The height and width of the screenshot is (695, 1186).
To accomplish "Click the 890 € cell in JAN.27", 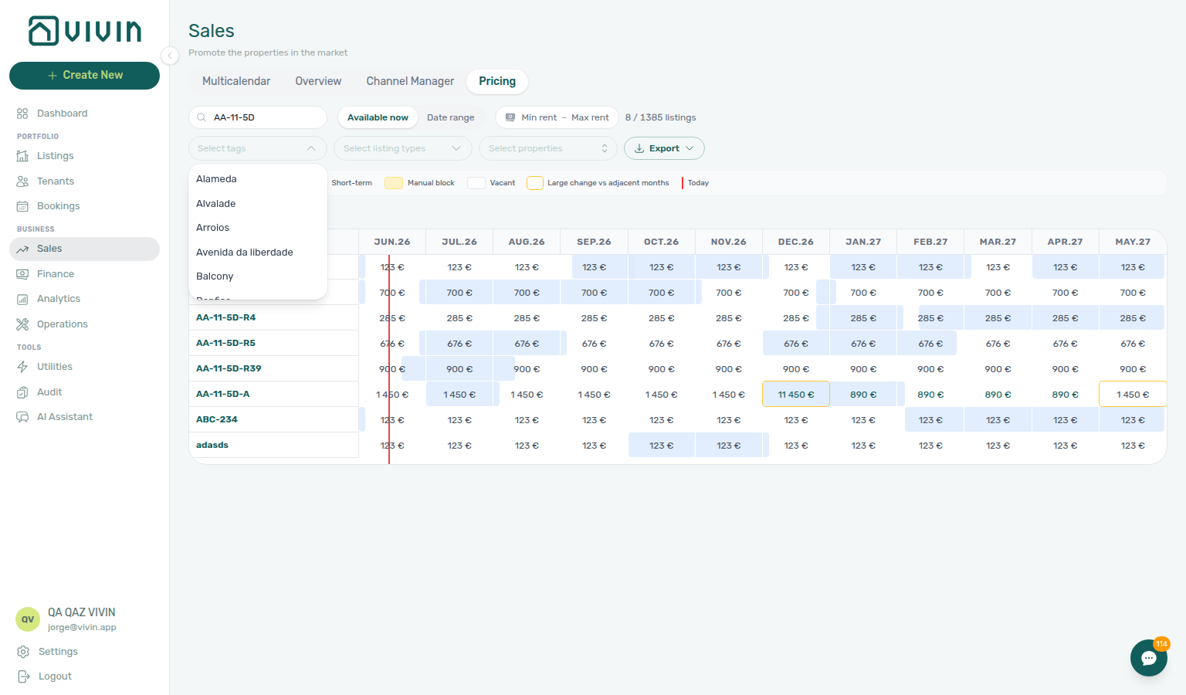I will [x=863, y=395].
